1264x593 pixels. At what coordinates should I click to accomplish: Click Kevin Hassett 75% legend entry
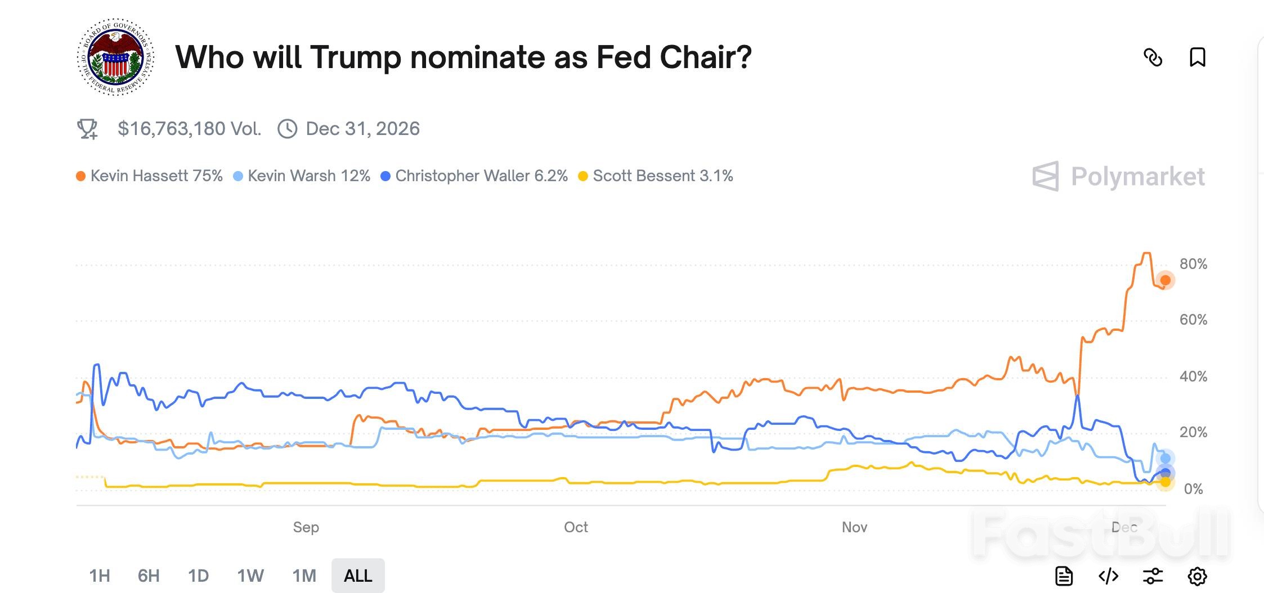click(x=150, y=176)
